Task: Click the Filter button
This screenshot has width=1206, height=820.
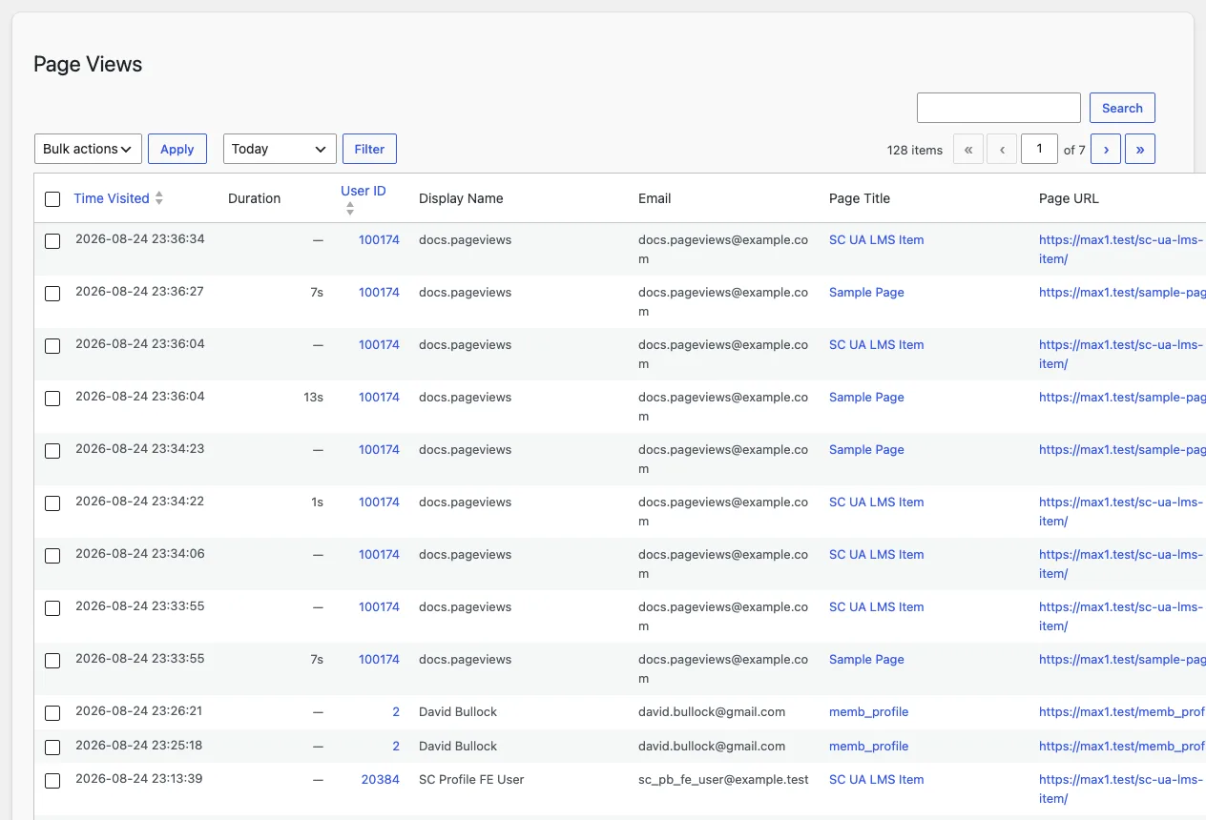Action: [x=369, y=149]
